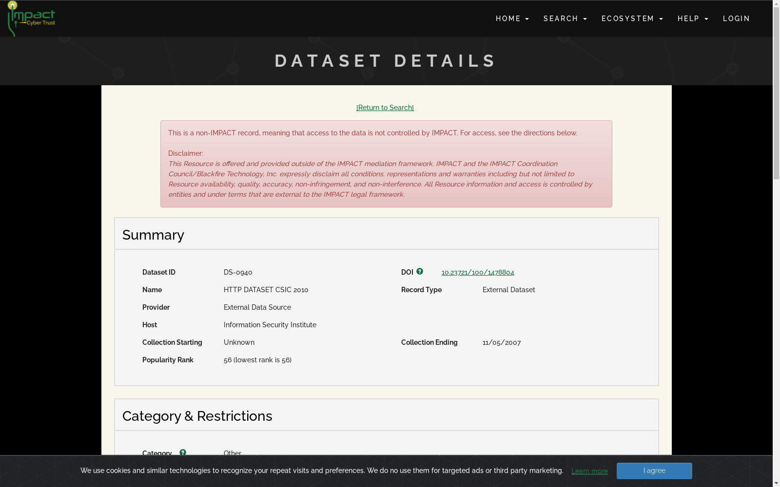The width and height of the screenshot is (780, 487).
Task: Follow the Return to Search link
Action: [x=385, y=108]
